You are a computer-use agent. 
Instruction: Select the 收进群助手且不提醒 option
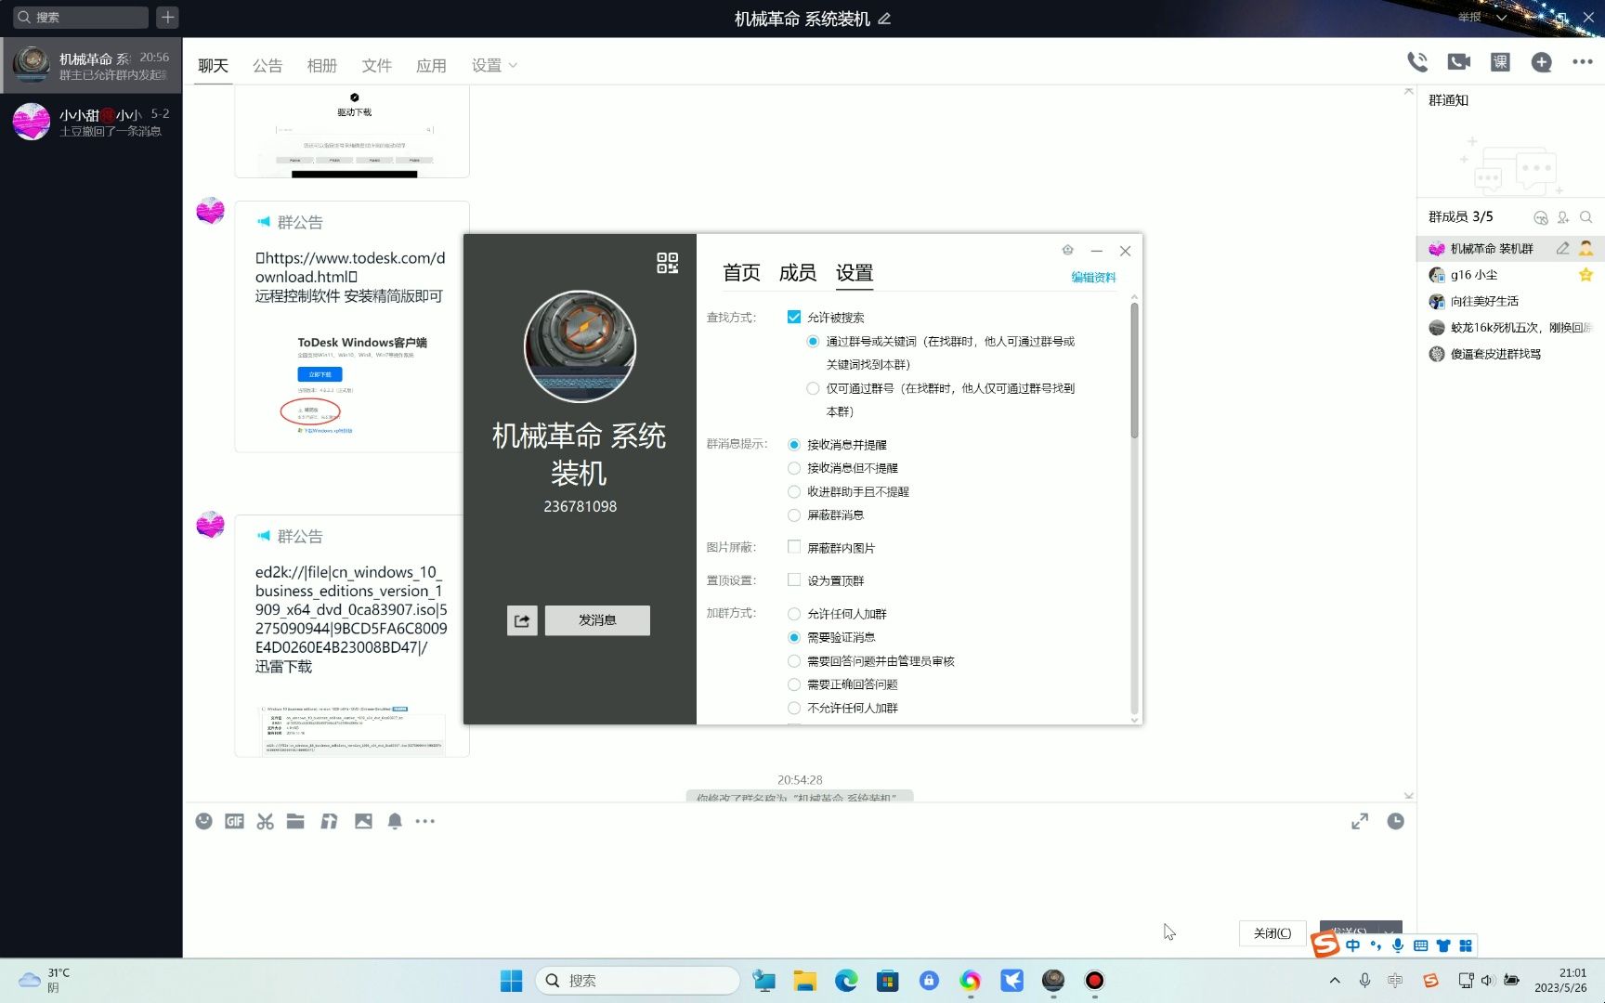(794, 491)
